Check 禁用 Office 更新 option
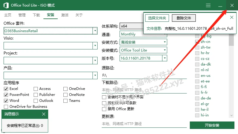 click(x=104, y=109)
